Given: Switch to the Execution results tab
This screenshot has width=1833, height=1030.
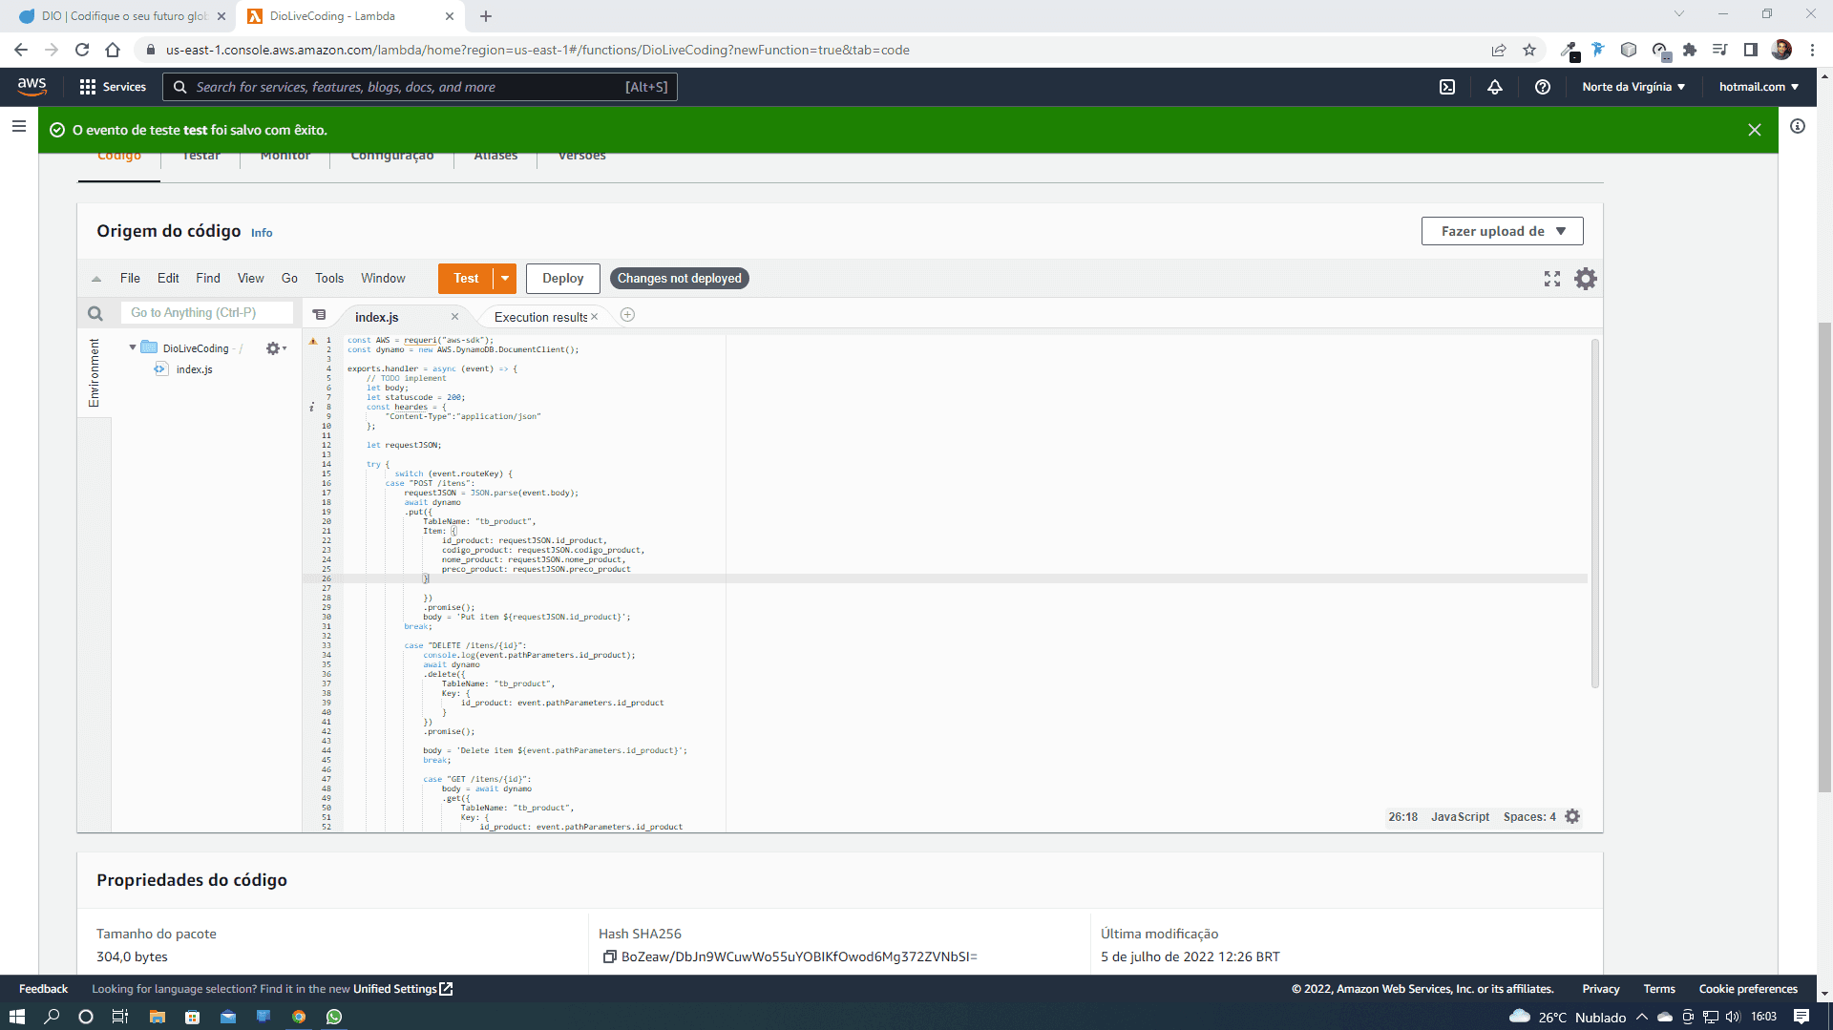Looking at the screenshot, I should 540,317.
